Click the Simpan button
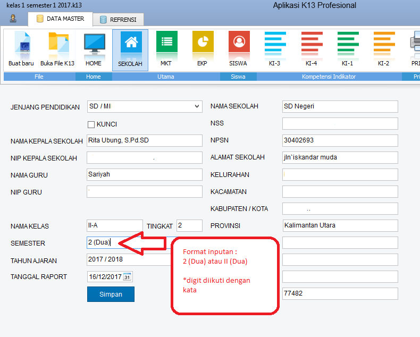 coord(111,294)
